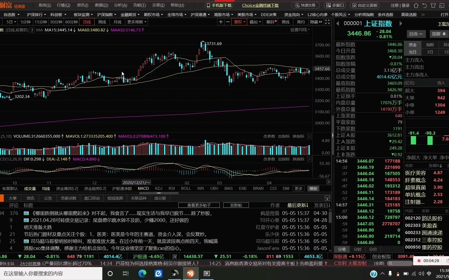Open the 叠加 overlay dropdown
The height and width of the screenshot is (280, 449).
(255, 22)
